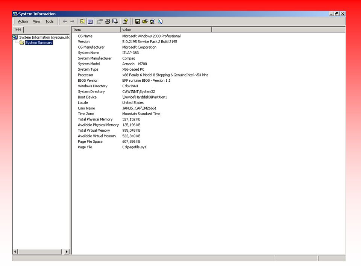Click the System Information root computer icon
Viewport: 361px width, 271px height.
[15, 37]
